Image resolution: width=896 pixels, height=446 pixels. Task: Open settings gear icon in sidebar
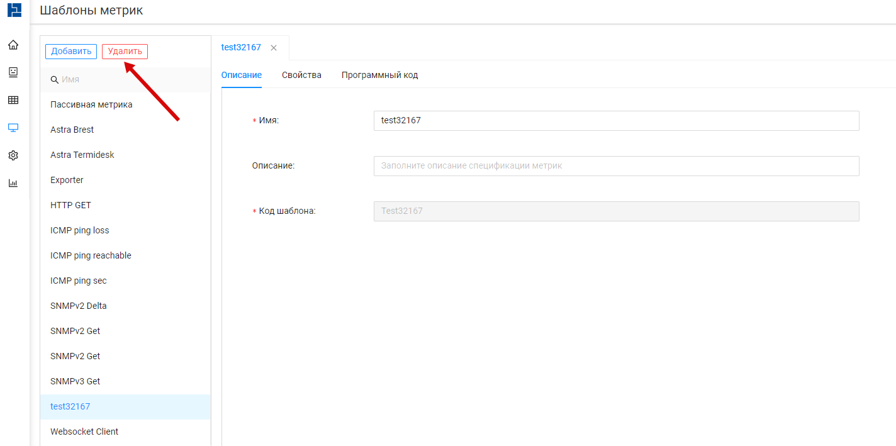point(13,155)
